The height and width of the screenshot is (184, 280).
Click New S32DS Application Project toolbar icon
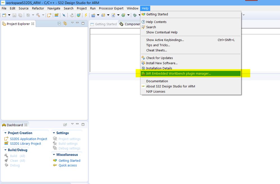49,15
